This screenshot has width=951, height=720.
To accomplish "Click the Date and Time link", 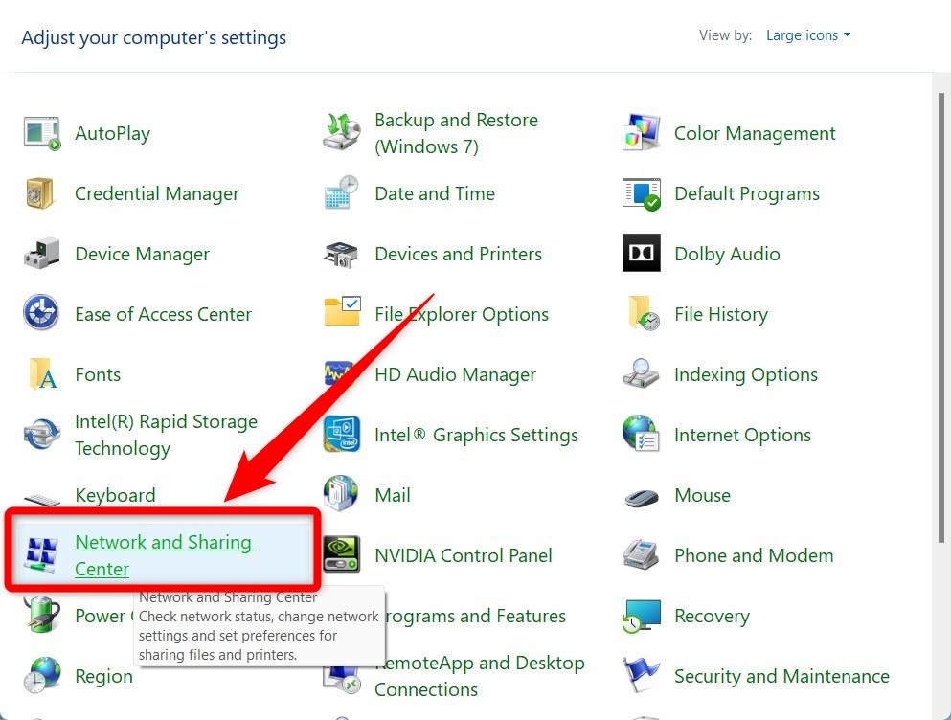I will (435, 193).
